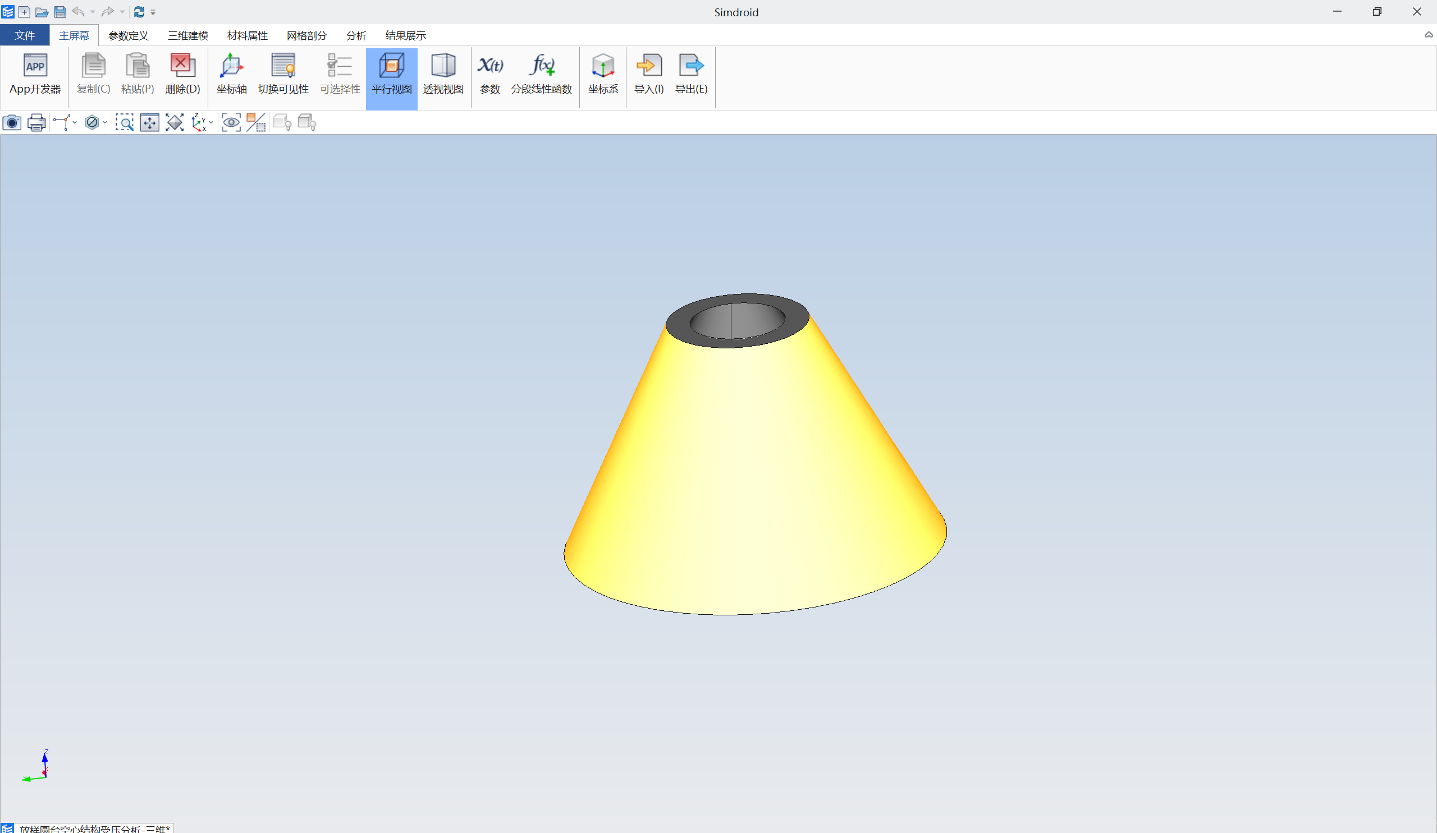
Task: Click the 复制(C) copy button
Action: [x=94, y=75]
